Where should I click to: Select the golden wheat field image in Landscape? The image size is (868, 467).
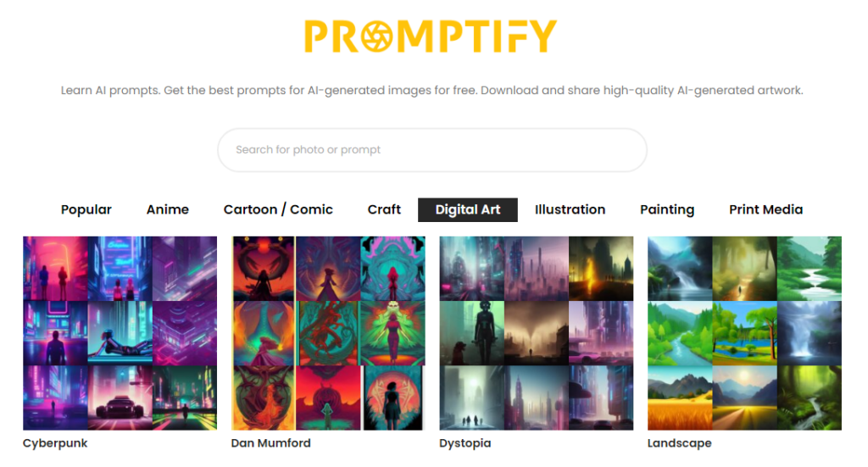tap(680, 398)
